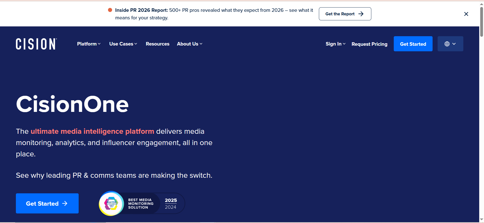
Task: Click the "ultimate media intelligence platform" highlighted text
Action: click(92, 131)
